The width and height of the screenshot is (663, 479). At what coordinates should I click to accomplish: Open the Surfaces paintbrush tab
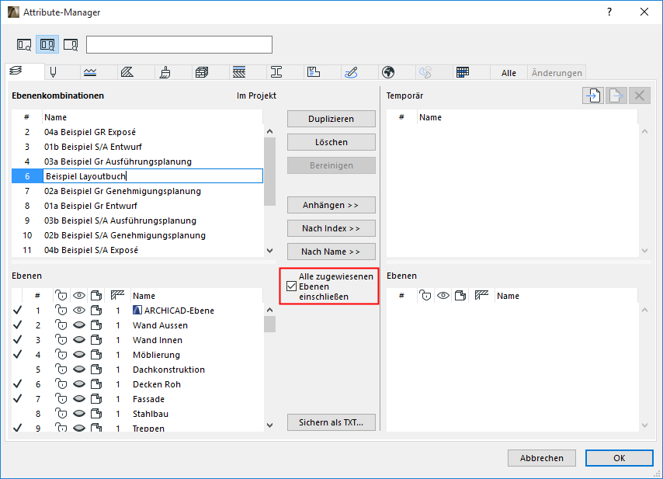165,72
